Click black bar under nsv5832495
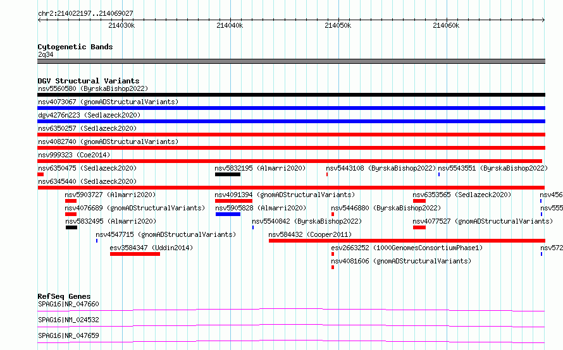The height and width of the screenshot is (350, 563). tap(71, 227)
